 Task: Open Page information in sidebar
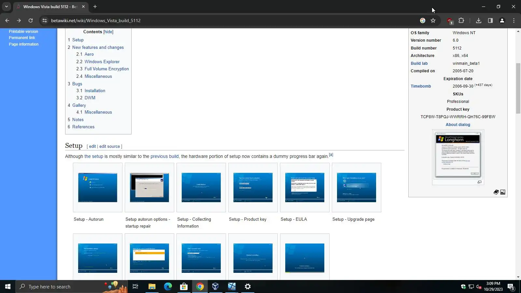click(24, 44)
